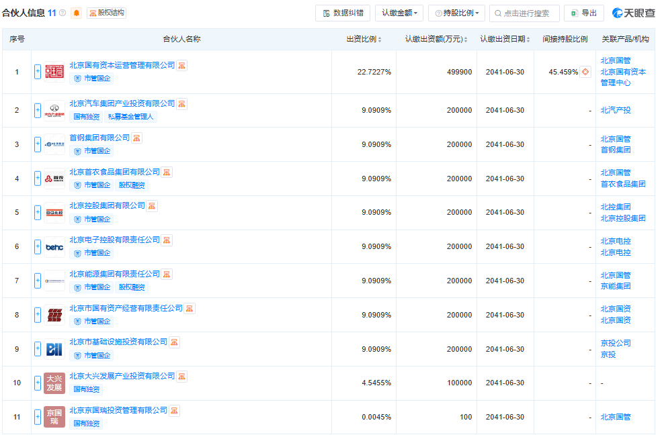Open related link 首农食品集团
Image resolution: width=664 pixels, height=439 pixels.
pyautogui.click(x=623, y=184)
